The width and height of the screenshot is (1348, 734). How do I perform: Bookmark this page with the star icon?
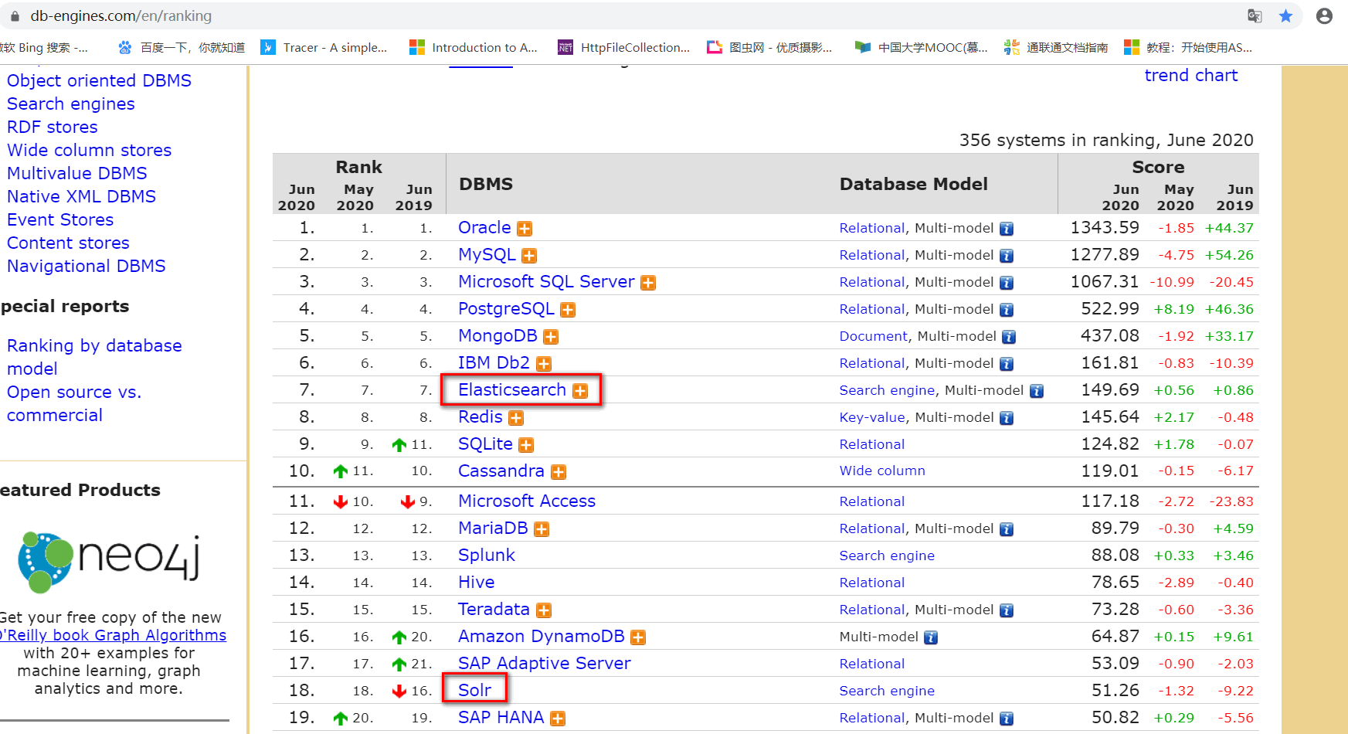coord(1285,16)
